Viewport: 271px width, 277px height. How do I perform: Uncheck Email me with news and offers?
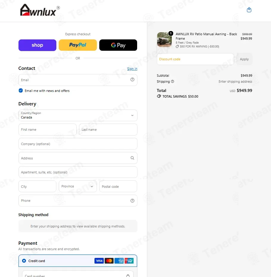pyautogui.click(x=21, y=90)
